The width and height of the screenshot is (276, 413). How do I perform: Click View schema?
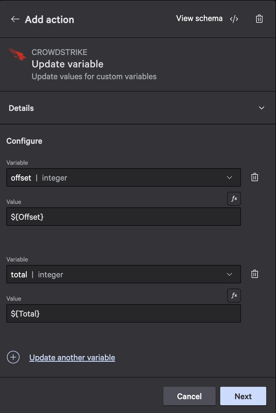tap(199, 18)
